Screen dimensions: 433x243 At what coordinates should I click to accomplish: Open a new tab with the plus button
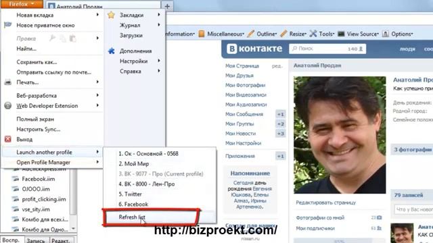[167, 6]
